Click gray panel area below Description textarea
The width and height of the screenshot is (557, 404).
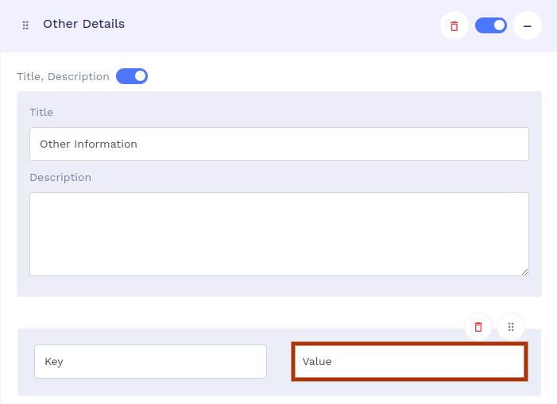pyautogui.click(x=279, y=287)
